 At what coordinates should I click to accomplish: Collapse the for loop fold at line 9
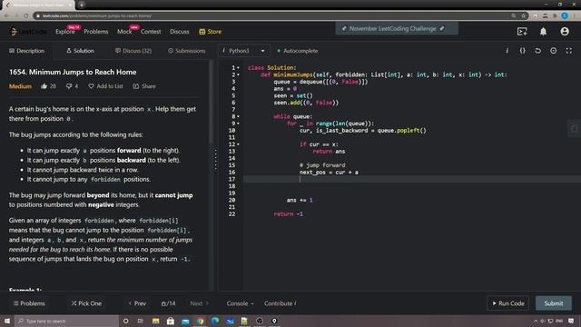[238, 124]
